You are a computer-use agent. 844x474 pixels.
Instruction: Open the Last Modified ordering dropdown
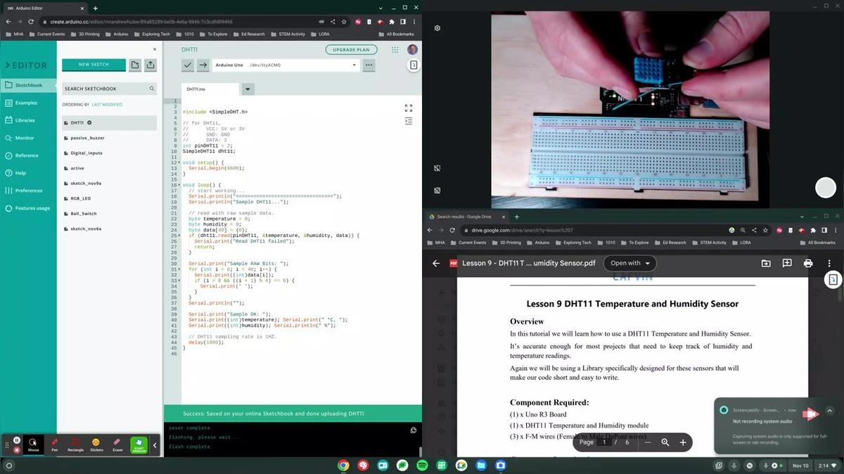(107, 104)
